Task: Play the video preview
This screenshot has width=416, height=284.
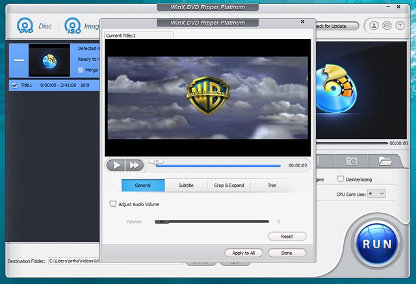Action: [116, 165]
